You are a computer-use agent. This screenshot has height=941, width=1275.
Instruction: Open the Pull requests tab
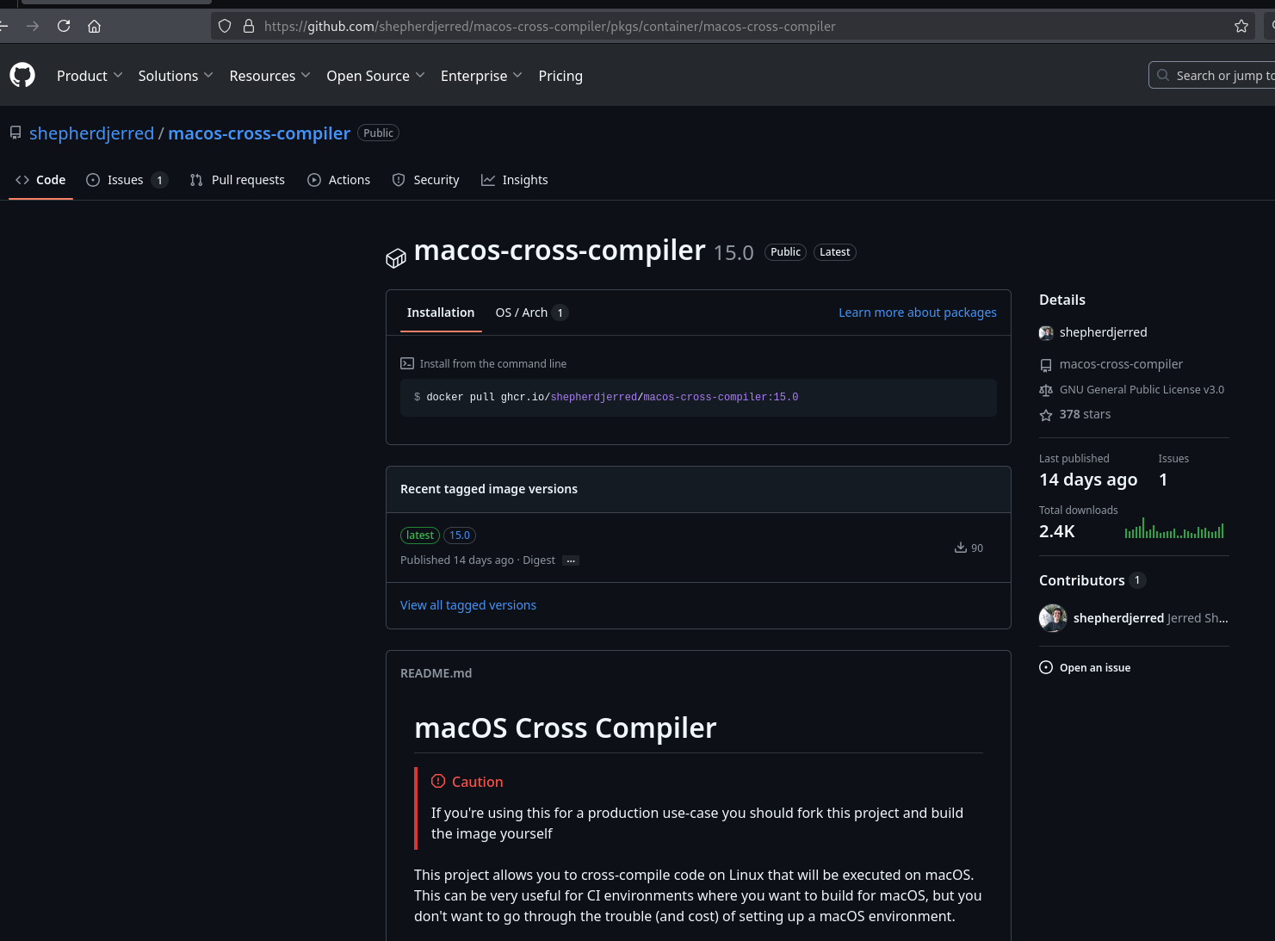point(237,180)
